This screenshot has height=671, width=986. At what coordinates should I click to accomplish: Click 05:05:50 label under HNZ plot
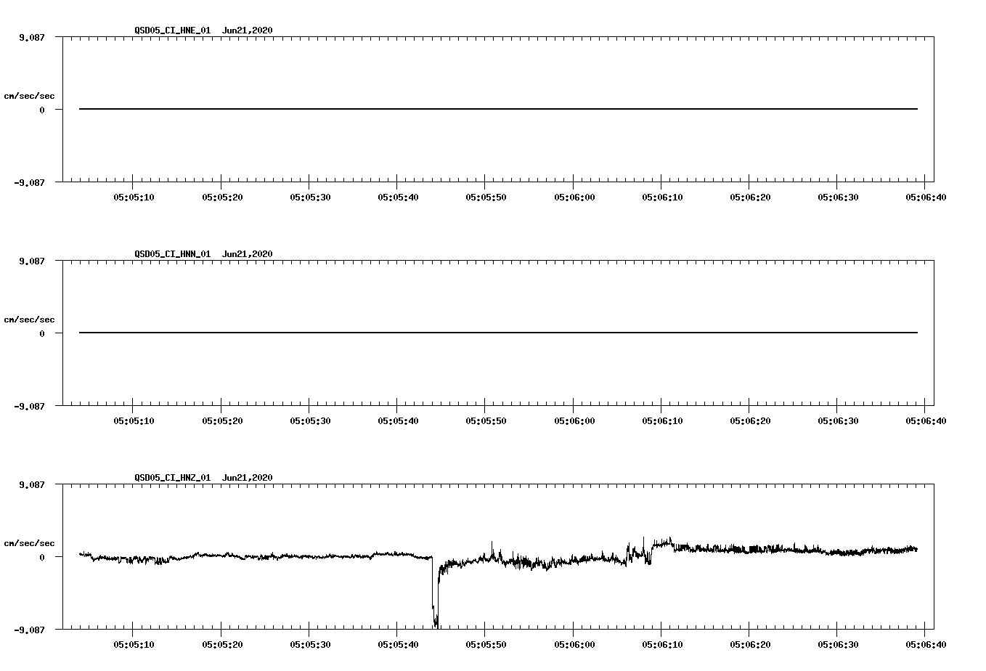click(x=486, y=644)
